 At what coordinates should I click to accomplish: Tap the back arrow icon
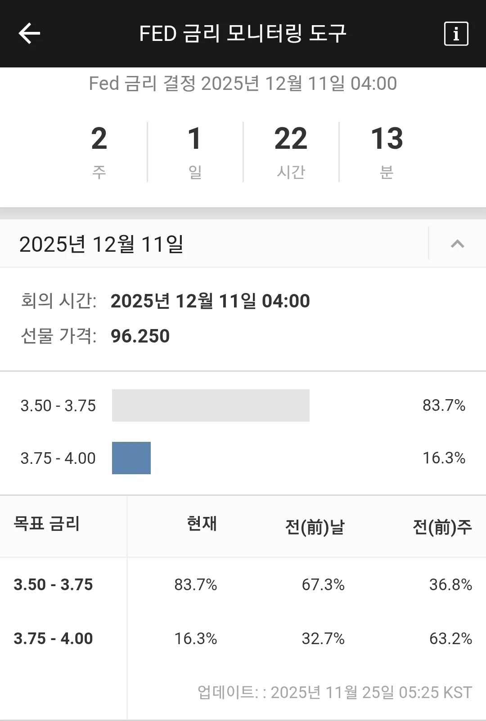tap(29, 34)
